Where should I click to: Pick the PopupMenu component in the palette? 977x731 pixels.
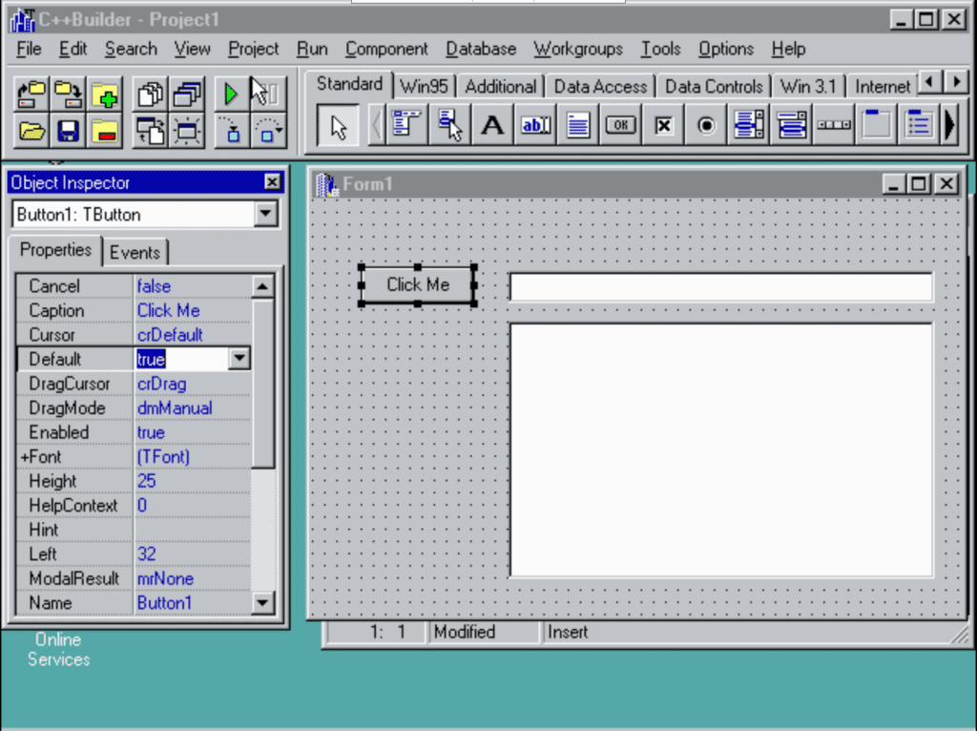tap(450, 125)
